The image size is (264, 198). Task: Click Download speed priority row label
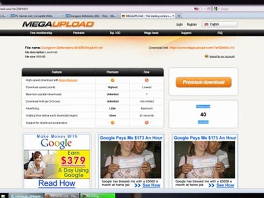[x=40, y=87]
